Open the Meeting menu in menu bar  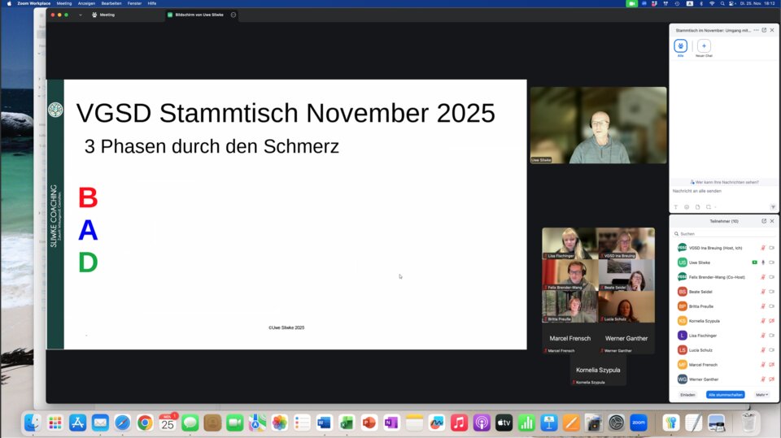63,3
